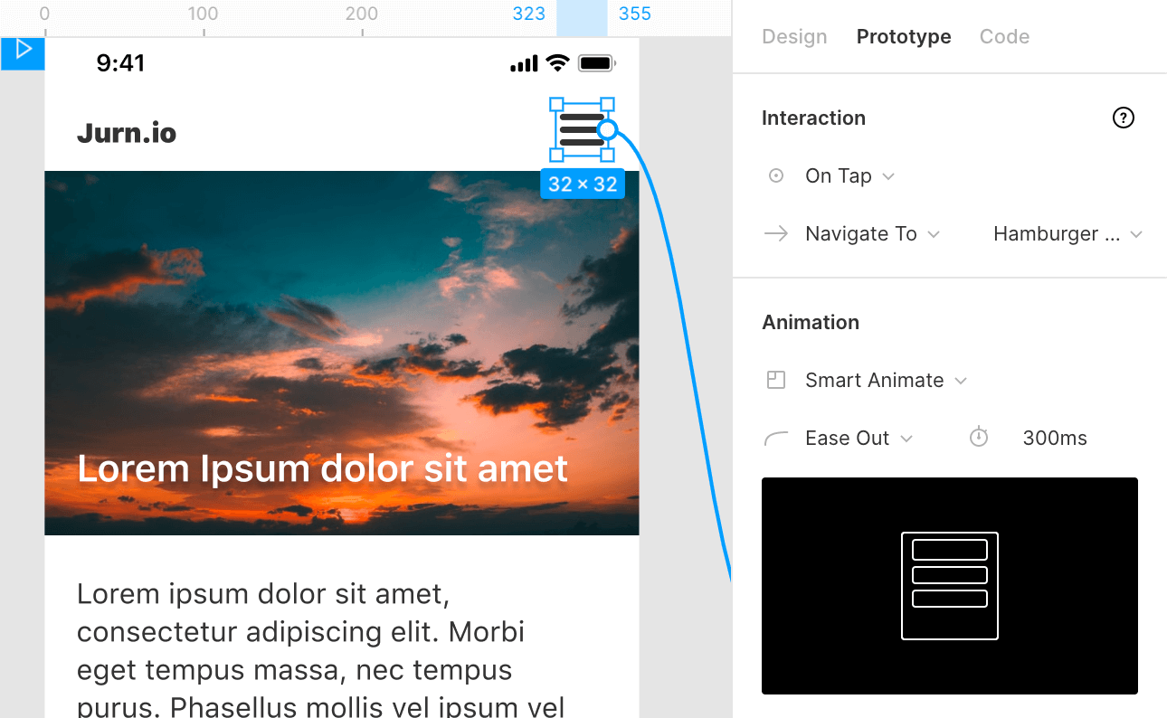Start prototype playback with the play button

tap(23, 53)
